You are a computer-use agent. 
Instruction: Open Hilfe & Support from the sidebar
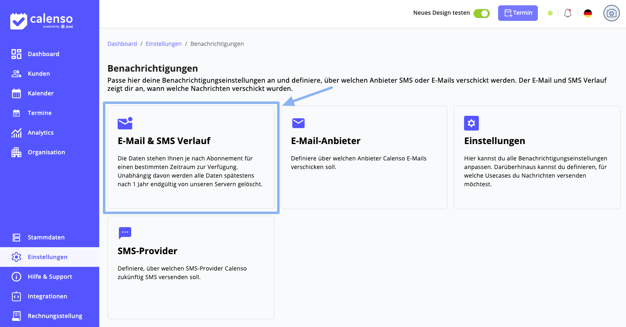50,277
